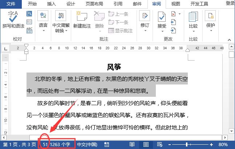Expand the 接受 dropdown arrow

coord(162,31)
